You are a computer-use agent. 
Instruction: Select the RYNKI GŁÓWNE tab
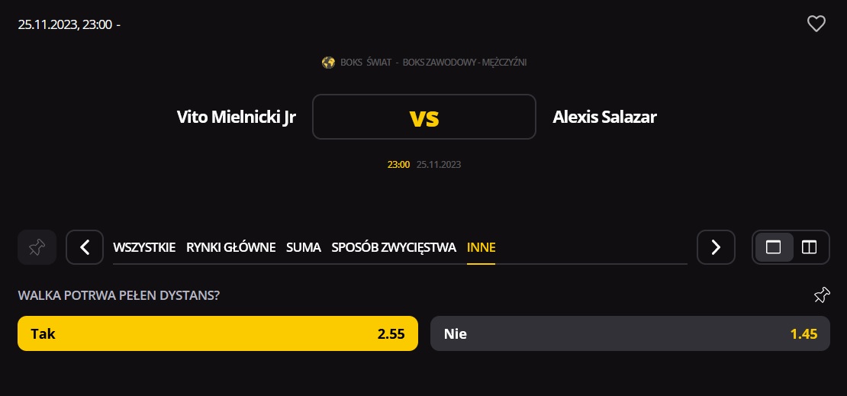(x=230, y=247)
